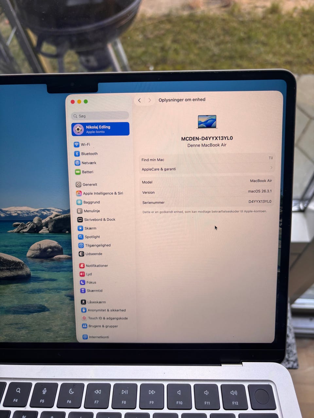Open the Apple Intelligence & Siri icon
314x418 pixels.
click(x=79, y=193)
